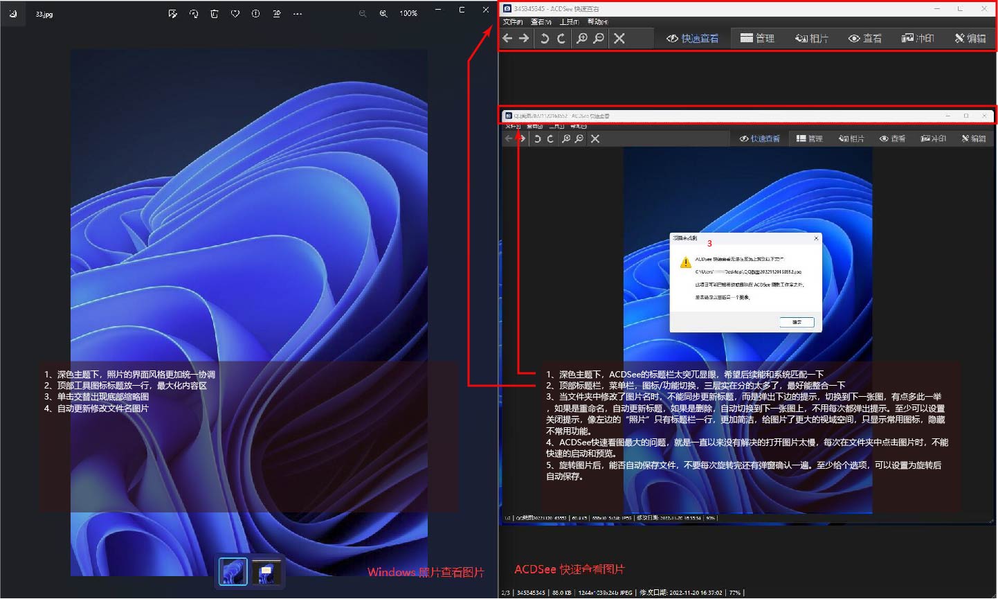The image size is (998, 599).
Task: Open the Edit image tool in Photos
Action: click(x=172, y=14)
